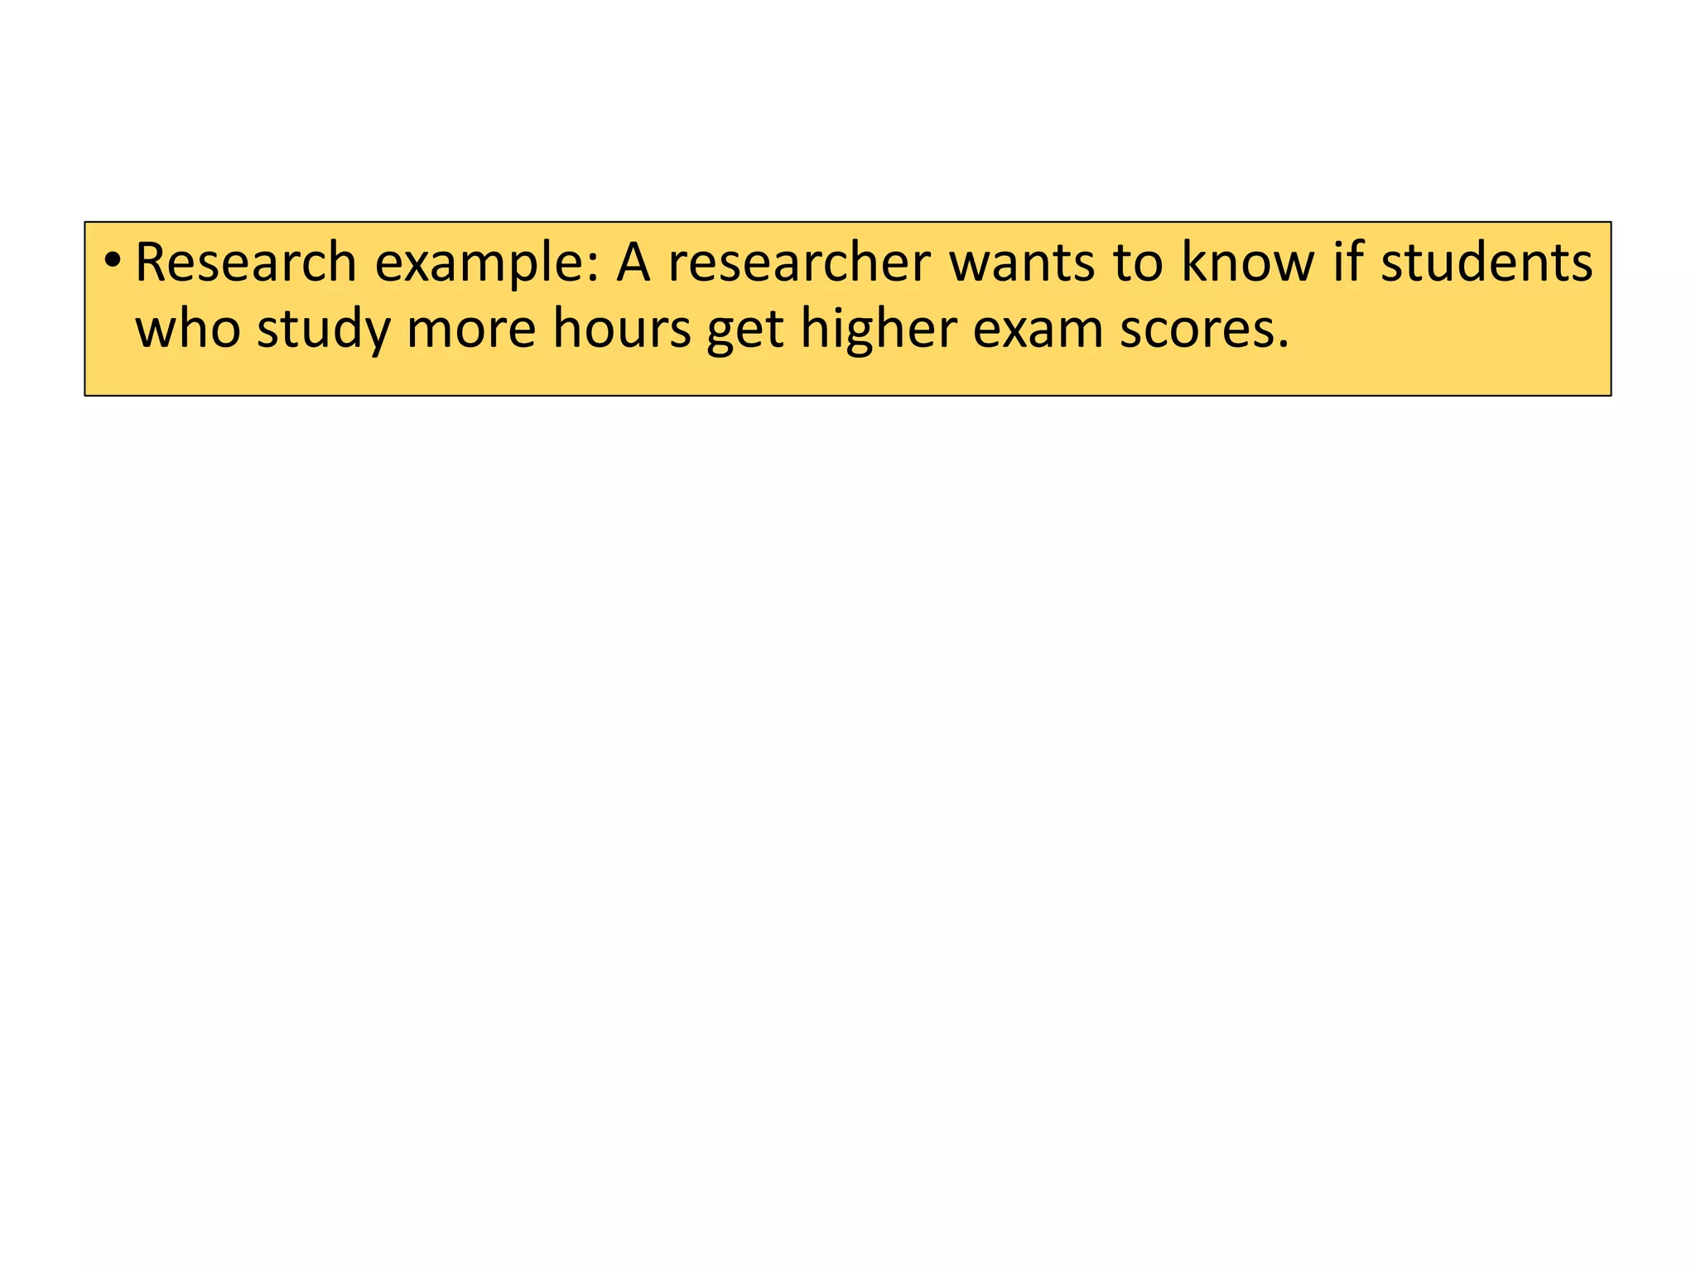Click the word 'Research' at start of text
Image resolution: width=1696 pixels, height=1272 pixels.
[246, 263]
